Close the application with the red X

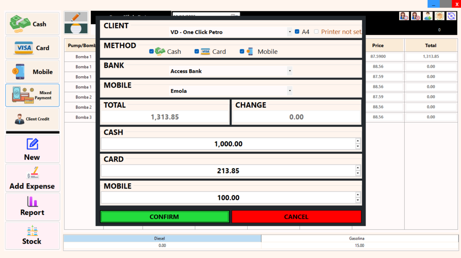(456, 4)
